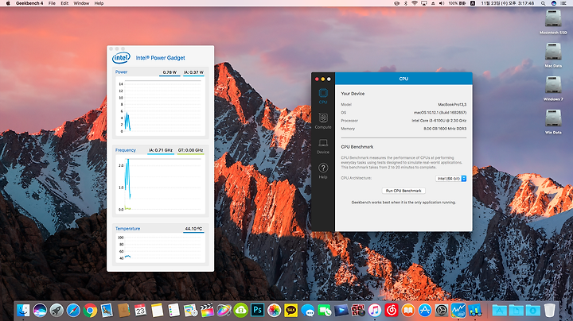
Task: Open Notes from the dock
Action: 157,311
